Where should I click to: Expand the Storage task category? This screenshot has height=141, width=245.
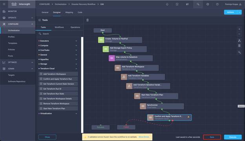pyautogui.click(x=76, y=64)
